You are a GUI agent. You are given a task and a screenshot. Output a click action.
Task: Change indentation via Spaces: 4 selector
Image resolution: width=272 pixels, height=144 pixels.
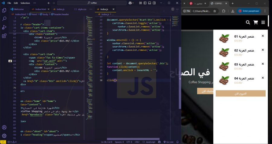(x=120, y=142)
